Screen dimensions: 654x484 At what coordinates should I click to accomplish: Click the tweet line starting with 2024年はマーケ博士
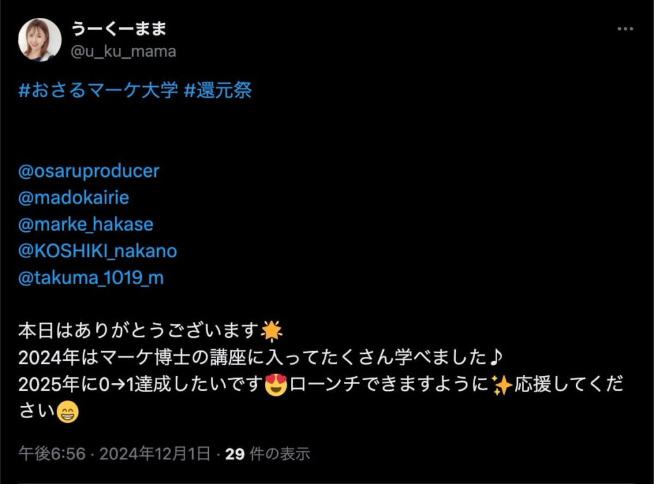click(x=261, y=358)
